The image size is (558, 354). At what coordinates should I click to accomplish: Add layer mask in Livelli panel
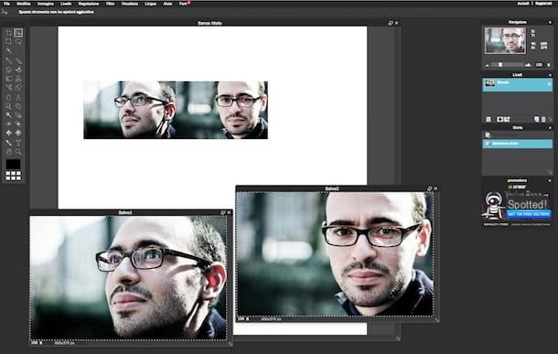click(x=500, y=119)
